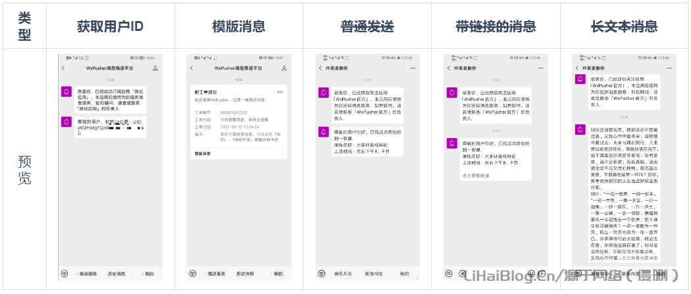Open 激活内信 menu in 普通发送 phone

click(x=372, y=274)
